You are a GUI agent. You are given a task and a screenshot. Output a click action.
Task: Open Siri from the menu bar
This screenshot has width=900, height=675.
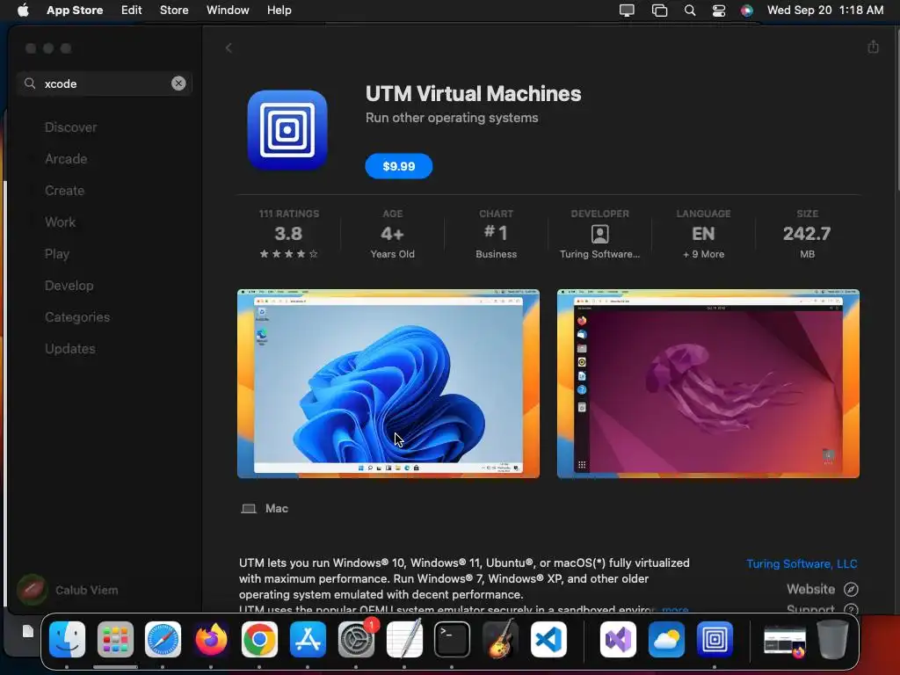(x=747, y=11)
